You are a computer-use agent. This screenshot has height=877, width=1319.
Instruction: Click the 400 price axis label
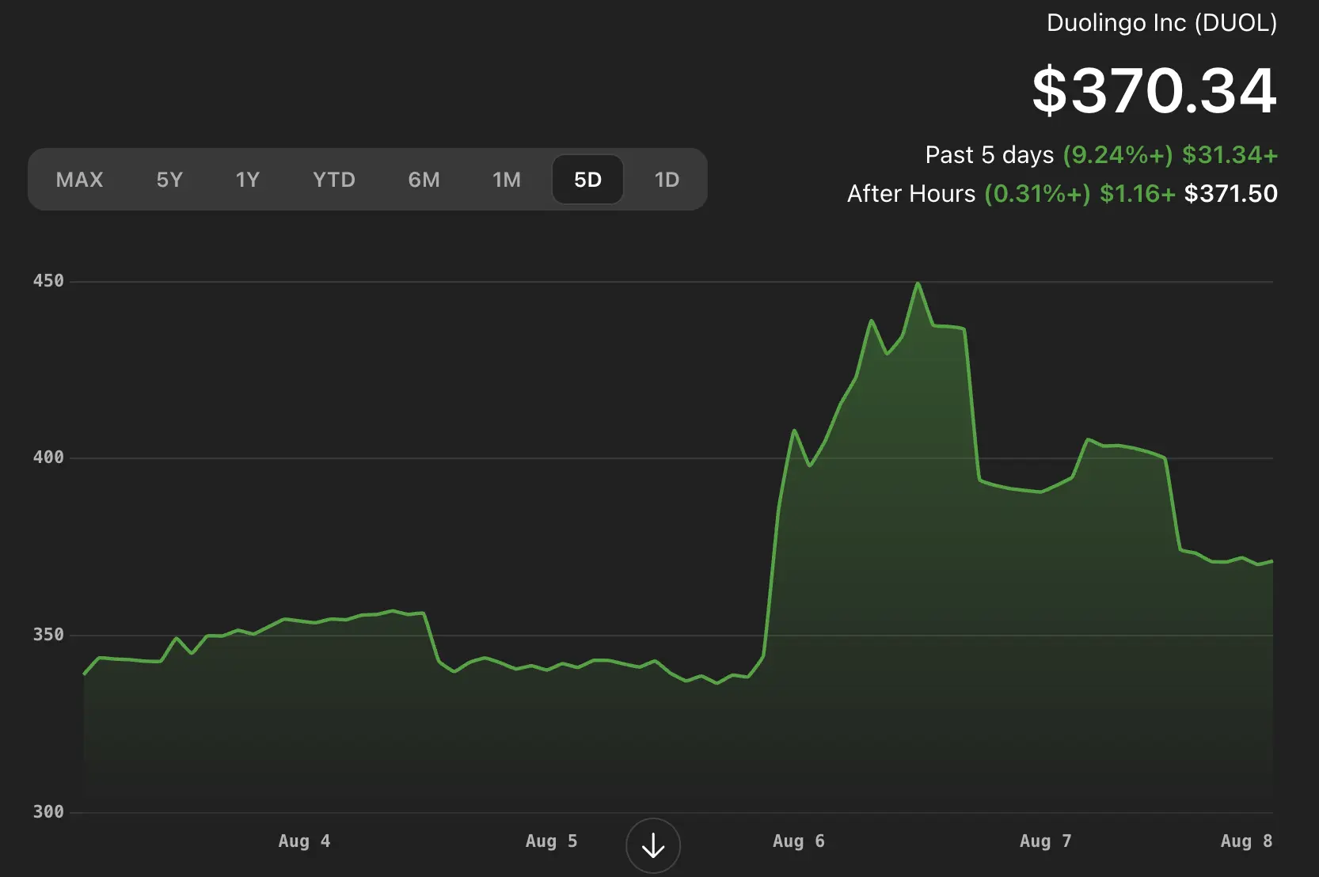48,457
